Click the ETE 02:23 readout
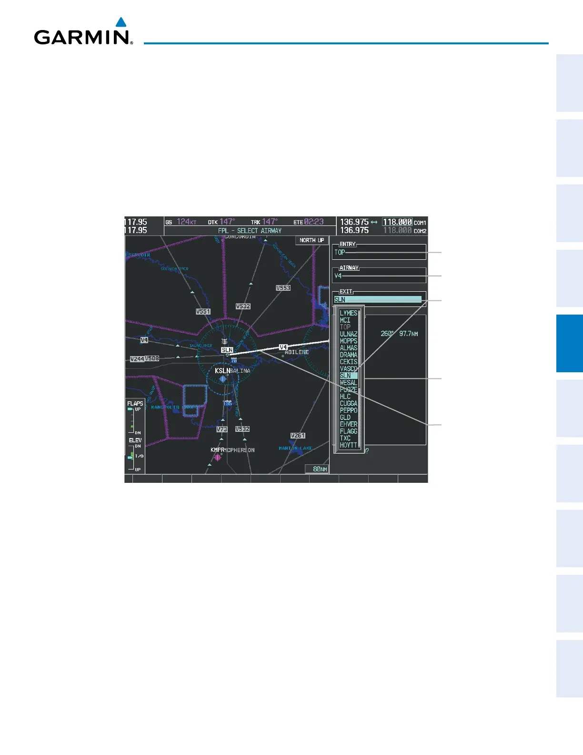 pyautogui.click(x=309, y=222)
